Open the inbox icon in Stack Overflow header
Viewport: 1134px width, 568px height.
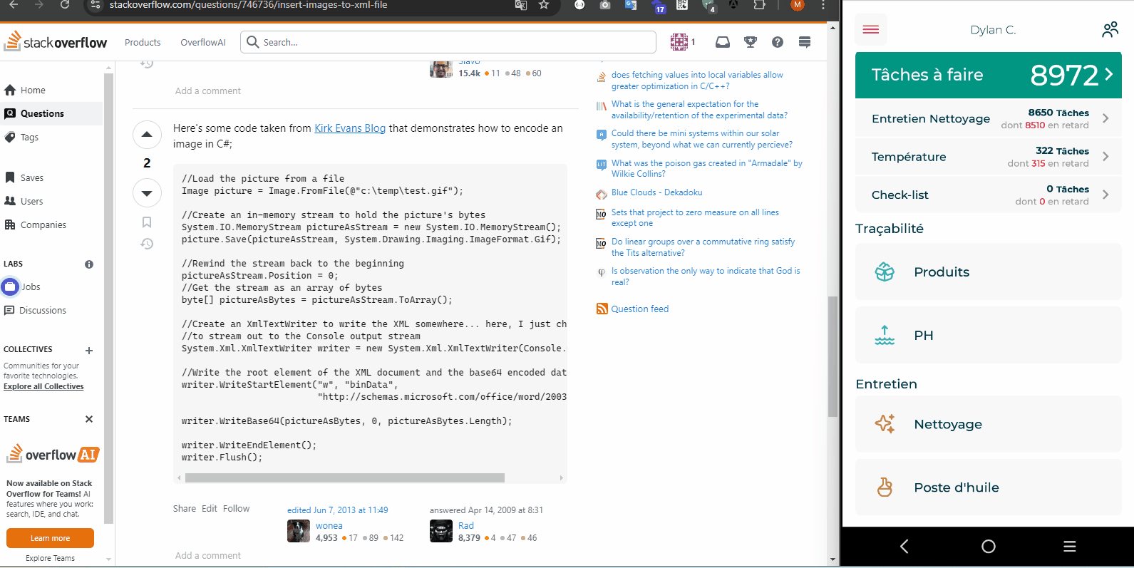point(723,42)
